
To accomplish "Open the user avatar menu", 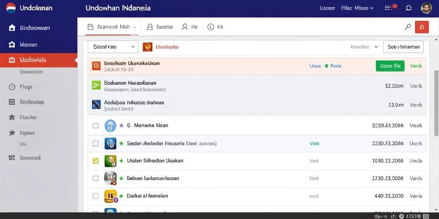I will point(426,8).
